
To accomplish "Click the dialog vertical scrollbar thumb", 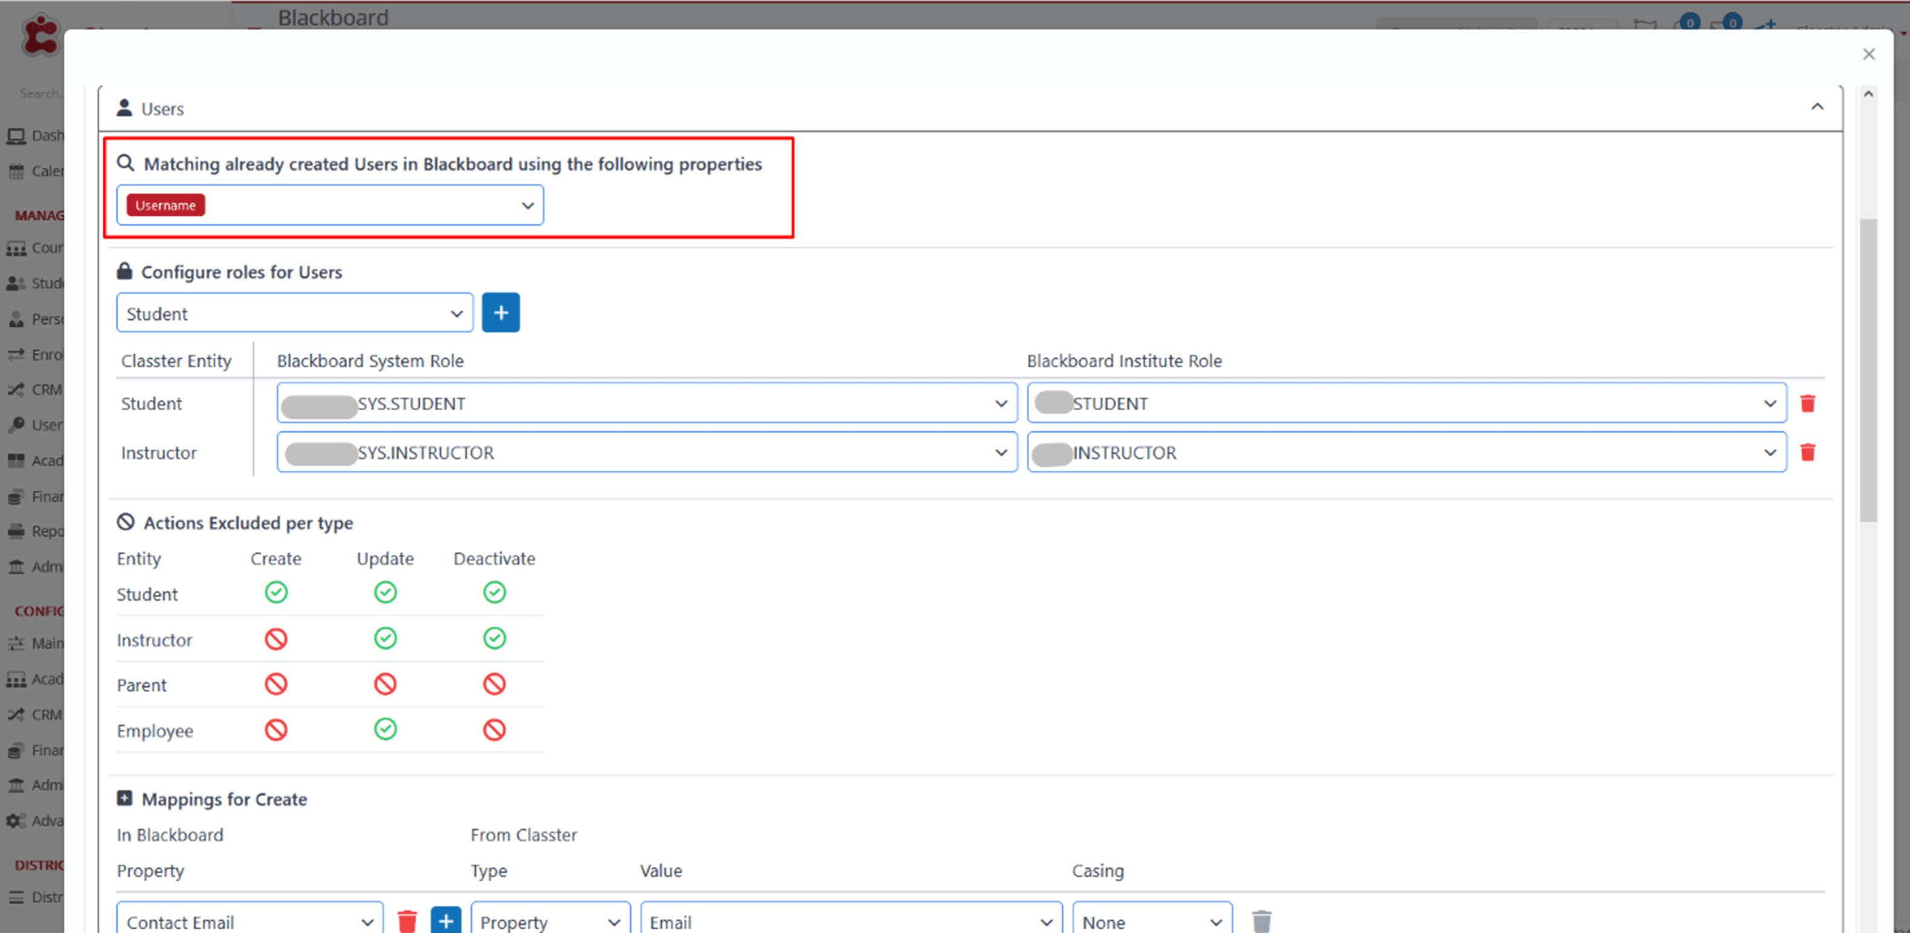I will pyautogui.click(x=1868, y=370).
